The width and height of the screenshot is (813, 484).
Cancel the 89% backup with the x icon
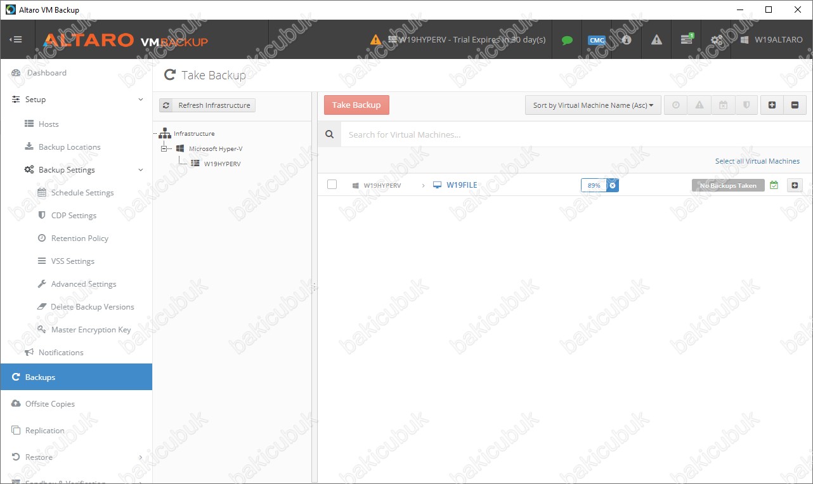(613, 185)
